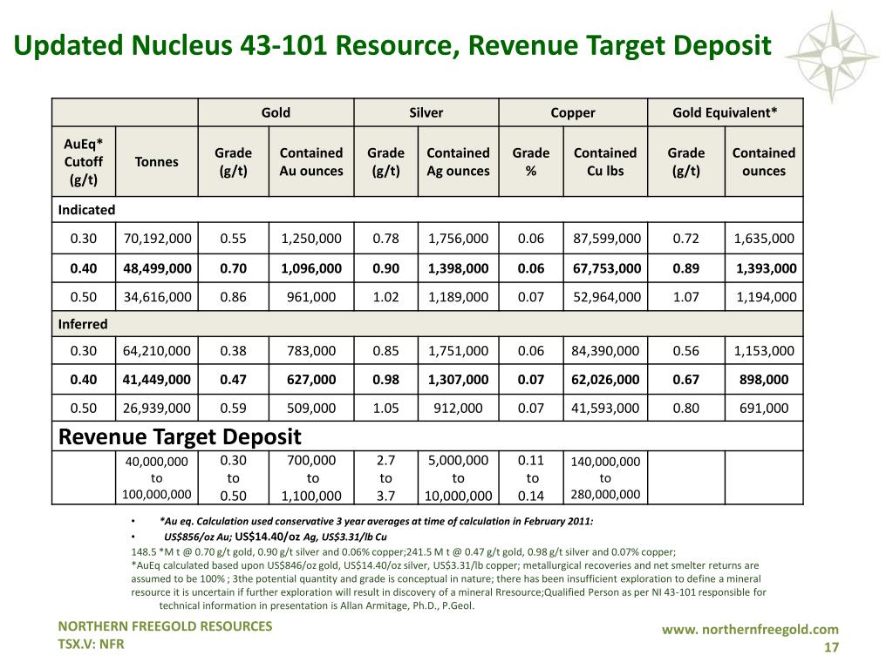Image resolution: width=893 pixels, height=669 pixels.
Task: Click the 'Contained Au ounces' header
Action: click(x=311, y=161)
